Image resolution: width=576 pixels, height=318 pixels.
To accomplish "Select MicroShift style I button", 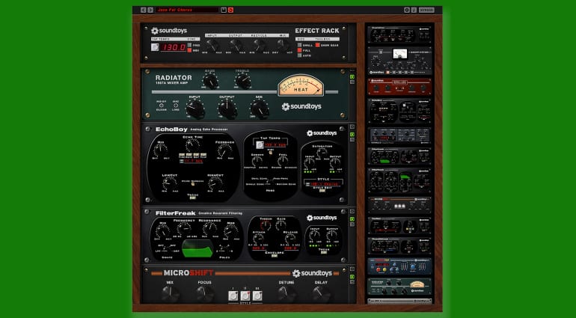I will (x=232, y=296).
